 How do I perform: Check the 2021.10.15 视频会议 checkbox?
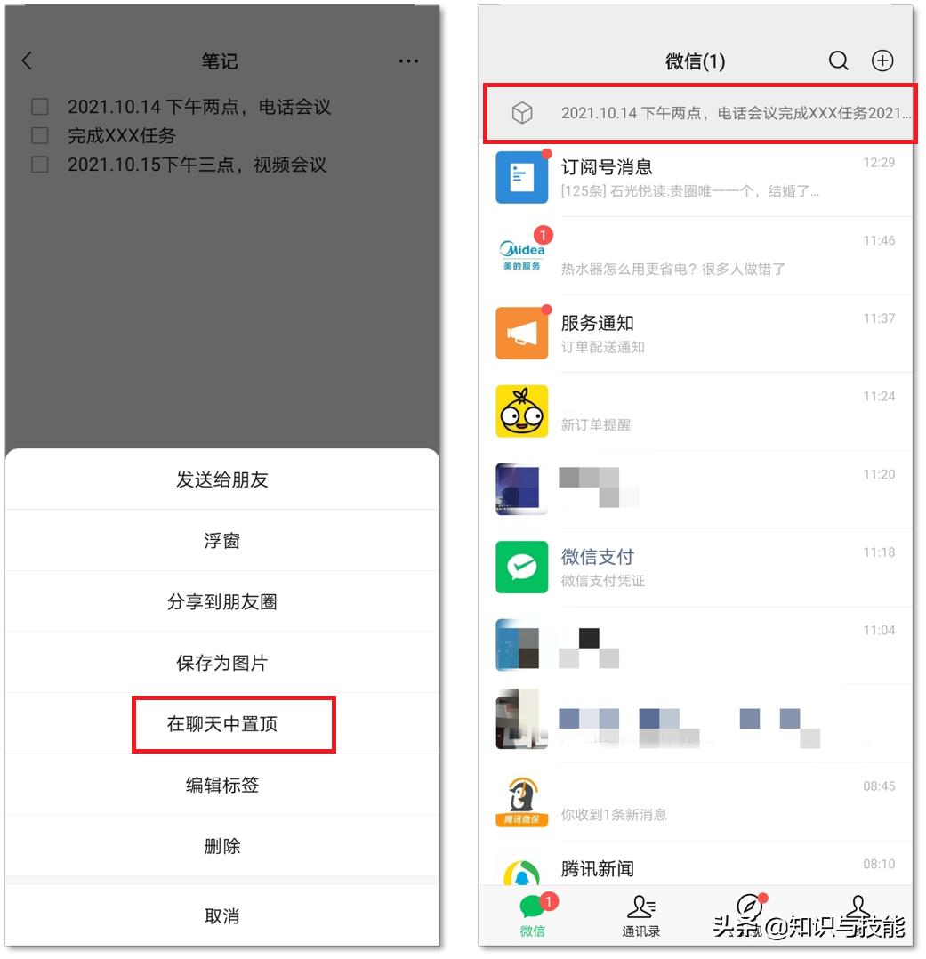coord(39,165)
